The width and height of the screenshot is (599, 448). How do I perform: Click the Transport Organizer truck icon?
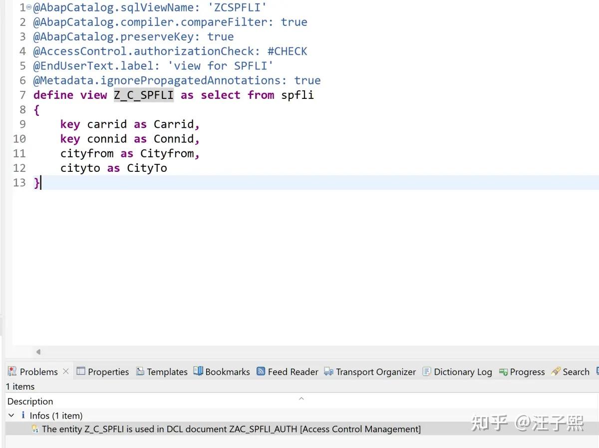click(328, 371)
